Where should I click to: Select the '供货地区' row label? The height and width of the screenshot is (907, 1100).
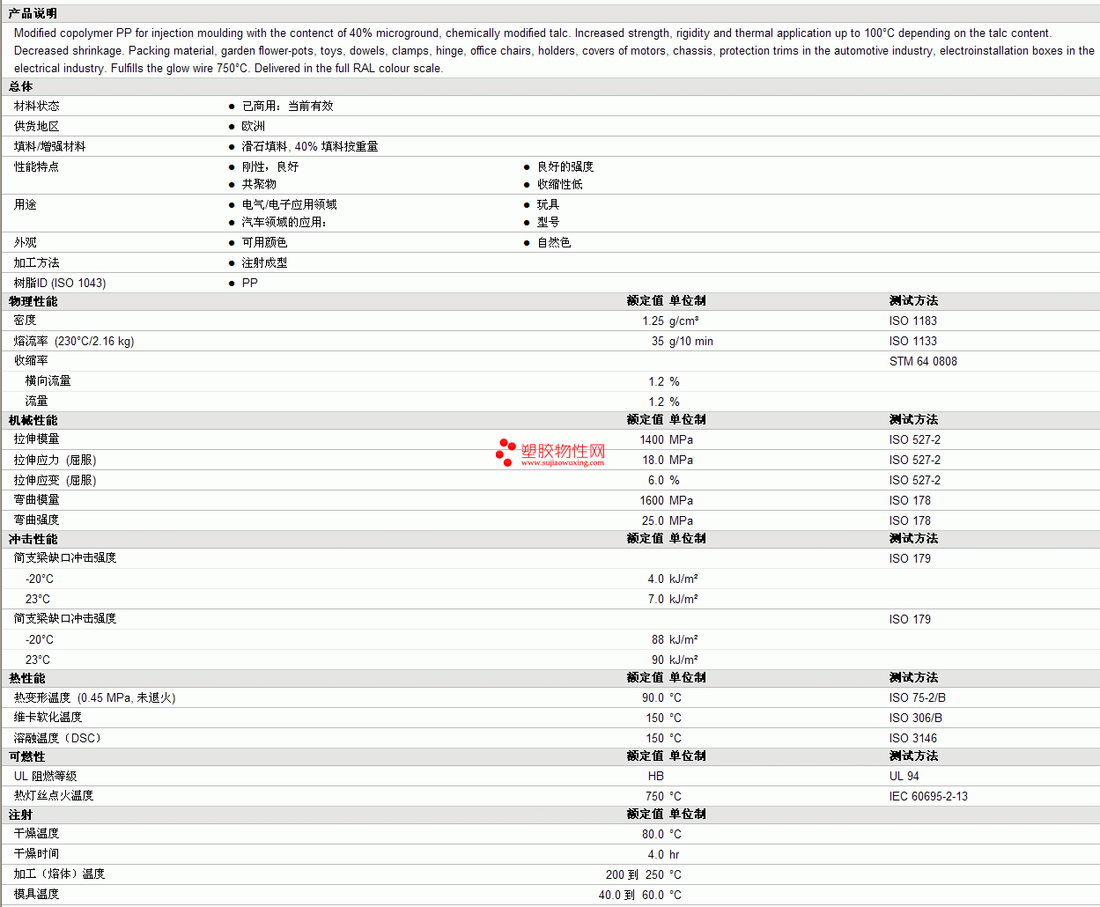[37, 126]
